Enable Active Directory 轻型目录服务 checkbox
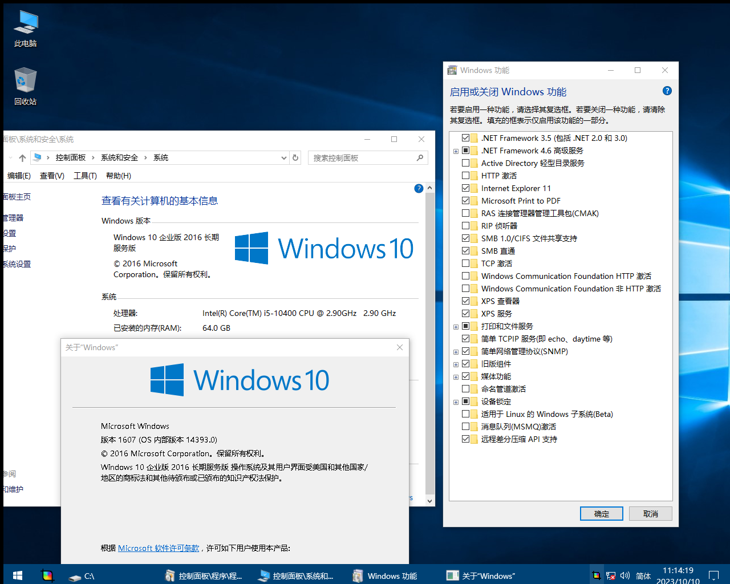The image size is (730, 584). coord(466,163)
